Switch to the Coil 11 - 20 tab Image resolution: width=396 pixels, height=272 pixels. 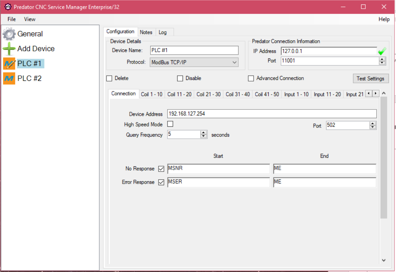179,94
